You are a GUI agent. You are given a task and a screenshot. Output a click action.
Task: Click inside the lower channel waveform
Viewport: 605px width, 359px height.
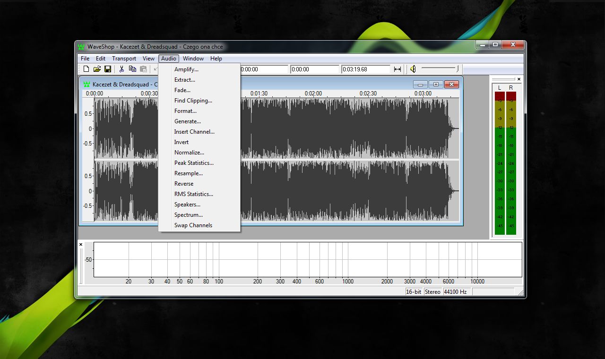coord(277,191)
